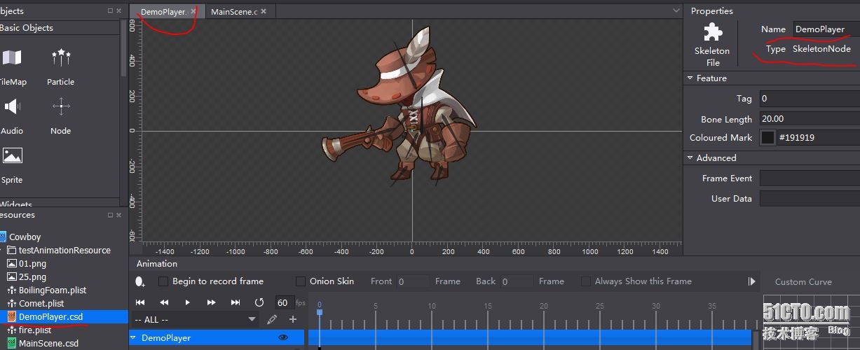Click the Name input field
The width and height of the screenshot is (860, 350).
[x=826, y=29]
